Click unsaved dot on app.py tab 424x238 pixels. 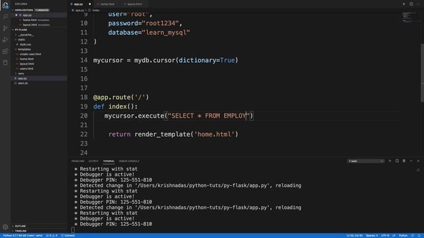[x=90, y=4]
